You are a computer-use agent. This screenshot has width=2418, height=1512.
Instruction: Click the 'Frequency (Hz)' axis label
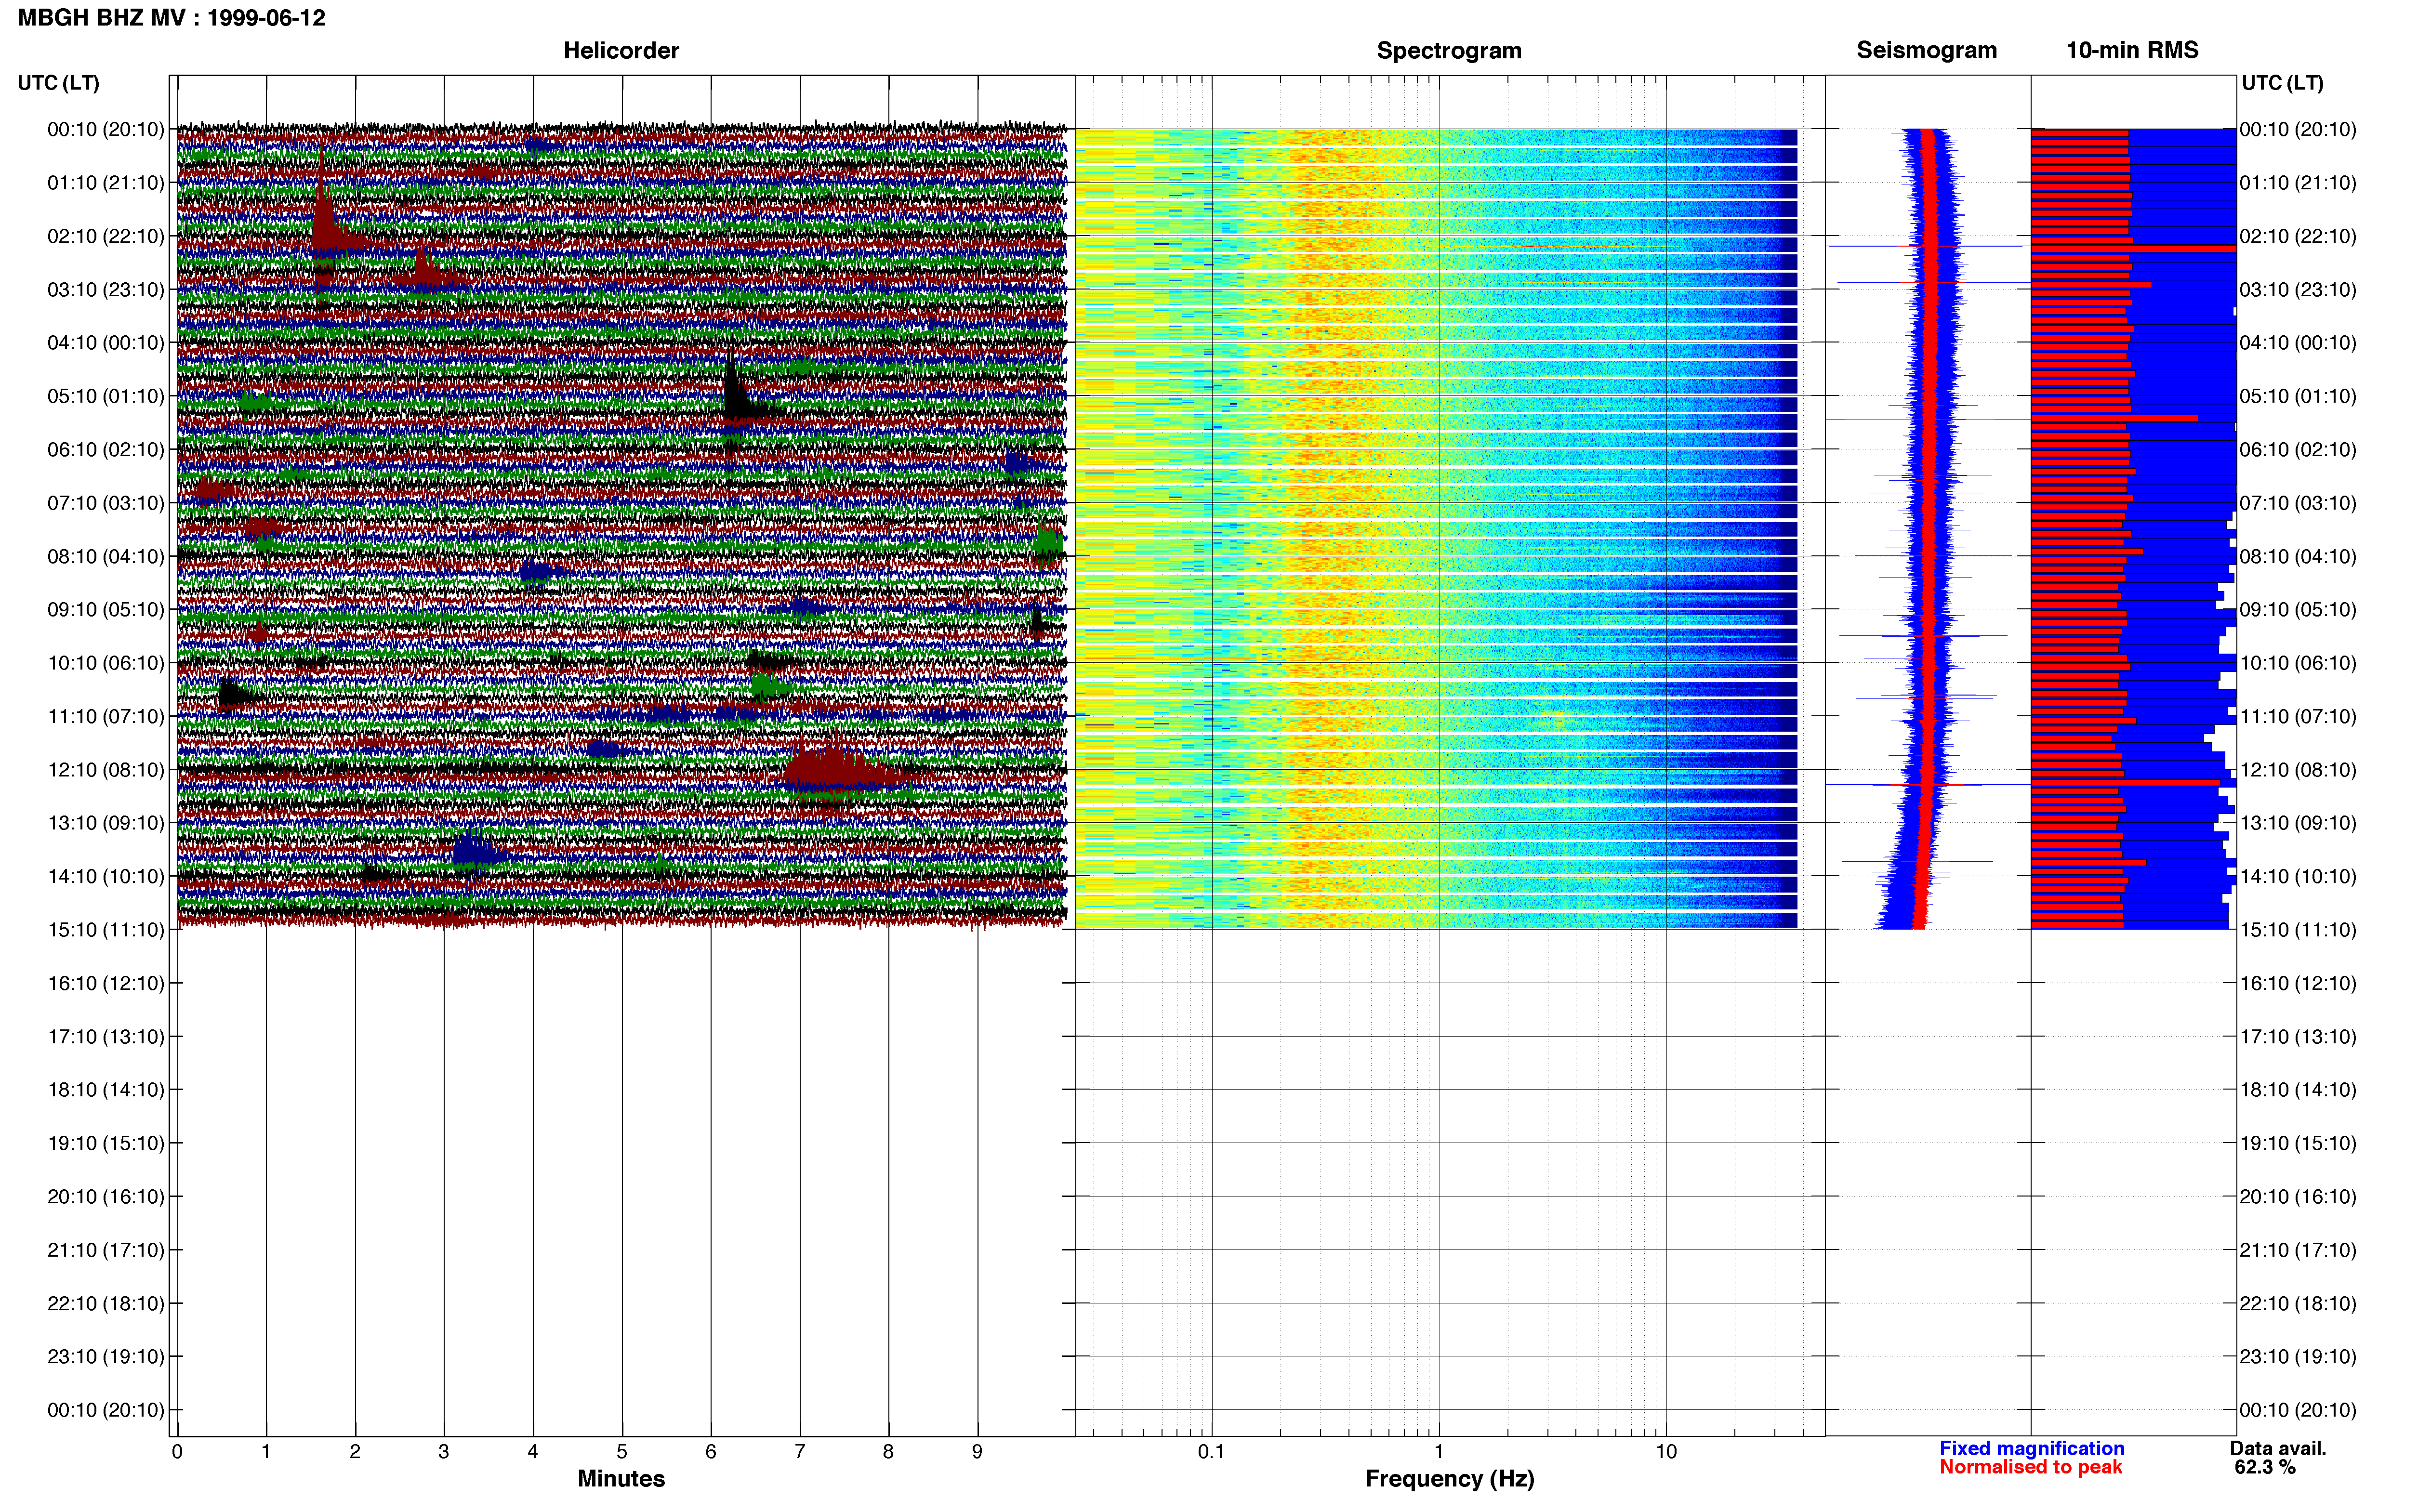tap(1449, 1479)
